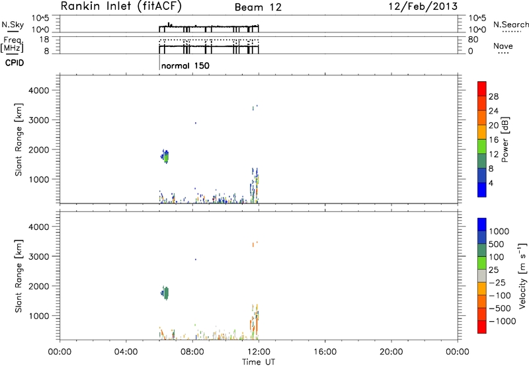529x366 pixels.
Task: Click the '20:00' time axis label
Action: (x=391, y=352)
